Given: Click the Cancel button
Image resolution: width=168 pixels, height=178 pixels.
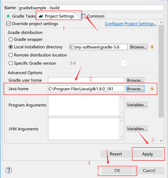Looking at the screenshot, I should coord(149,170).
